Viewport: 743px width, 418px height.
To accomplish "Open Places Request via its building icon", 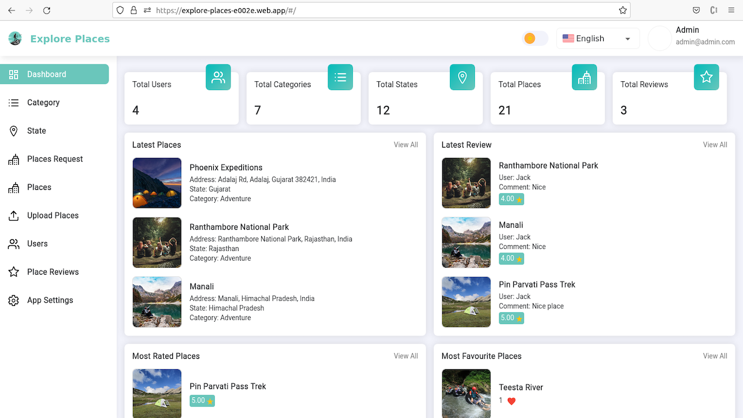I will click(13, 158).
